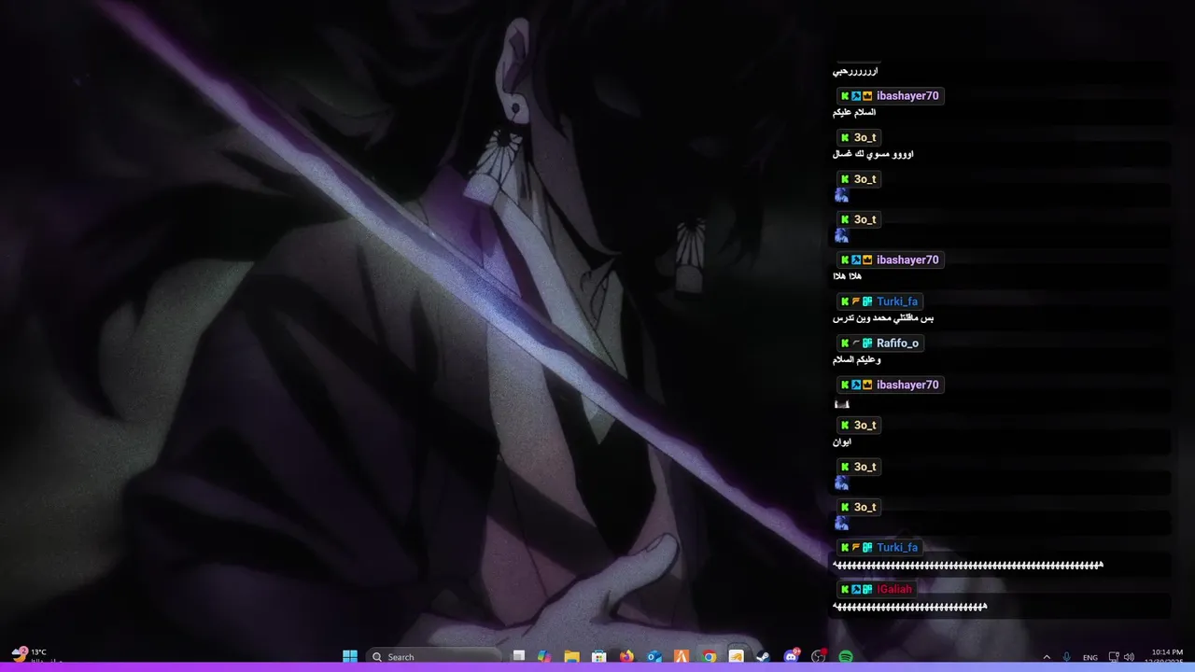Open the orange A-logo app in taskbar
1195x672 pixels.
click(x=682, y=656)
